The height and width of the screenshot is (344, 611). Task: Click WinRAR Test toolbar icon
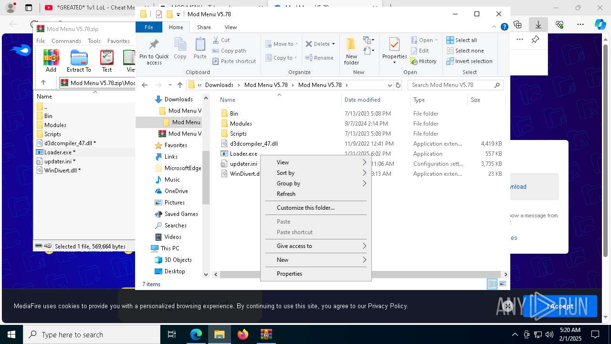coord(107,61)
